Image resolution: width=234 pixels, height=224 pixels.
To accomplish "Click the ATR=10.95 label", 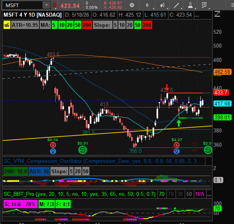I will [x=25, y=25].
